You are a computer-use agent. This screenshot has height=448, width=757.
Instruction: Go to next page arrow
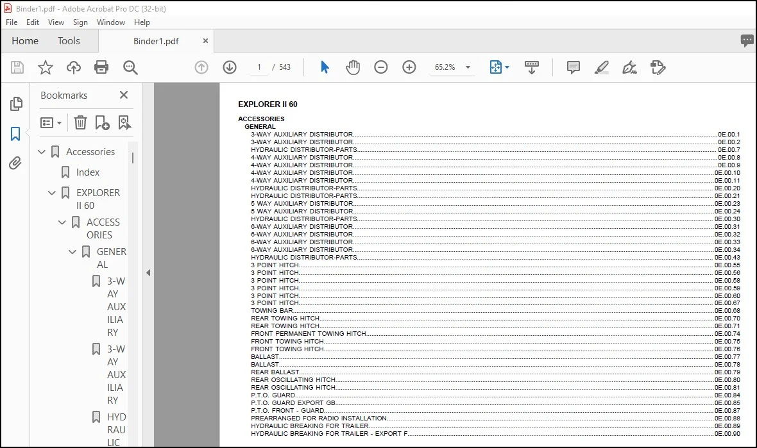[230, 67]
